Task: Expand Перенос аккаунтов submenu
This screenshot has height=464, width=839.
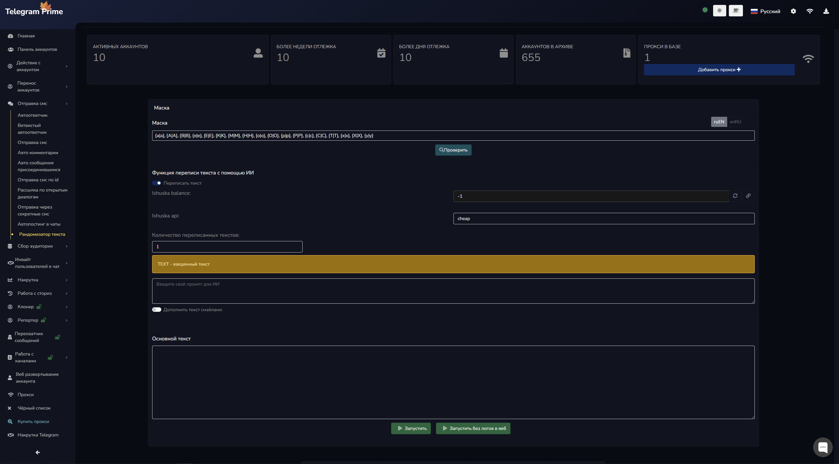Action: coord(38,87)
